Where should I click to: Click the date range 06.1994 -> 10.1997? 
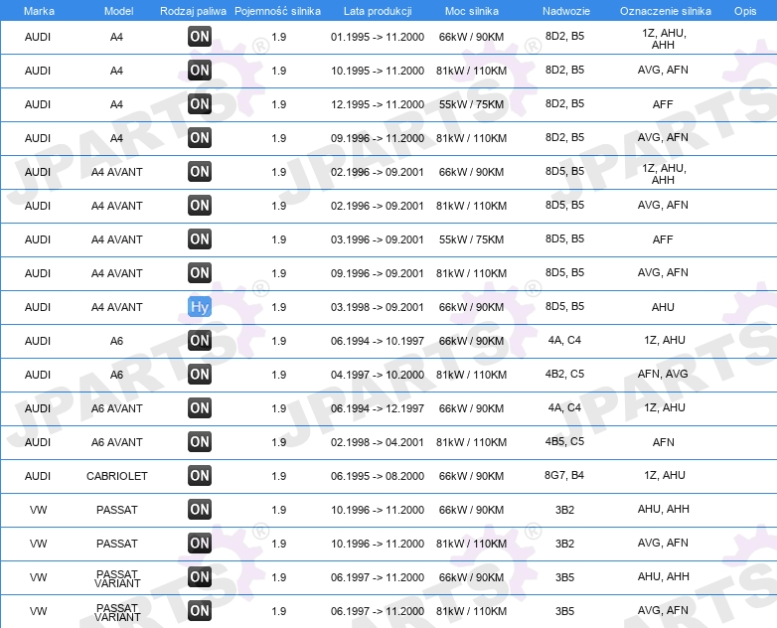[x=378, y=341]
